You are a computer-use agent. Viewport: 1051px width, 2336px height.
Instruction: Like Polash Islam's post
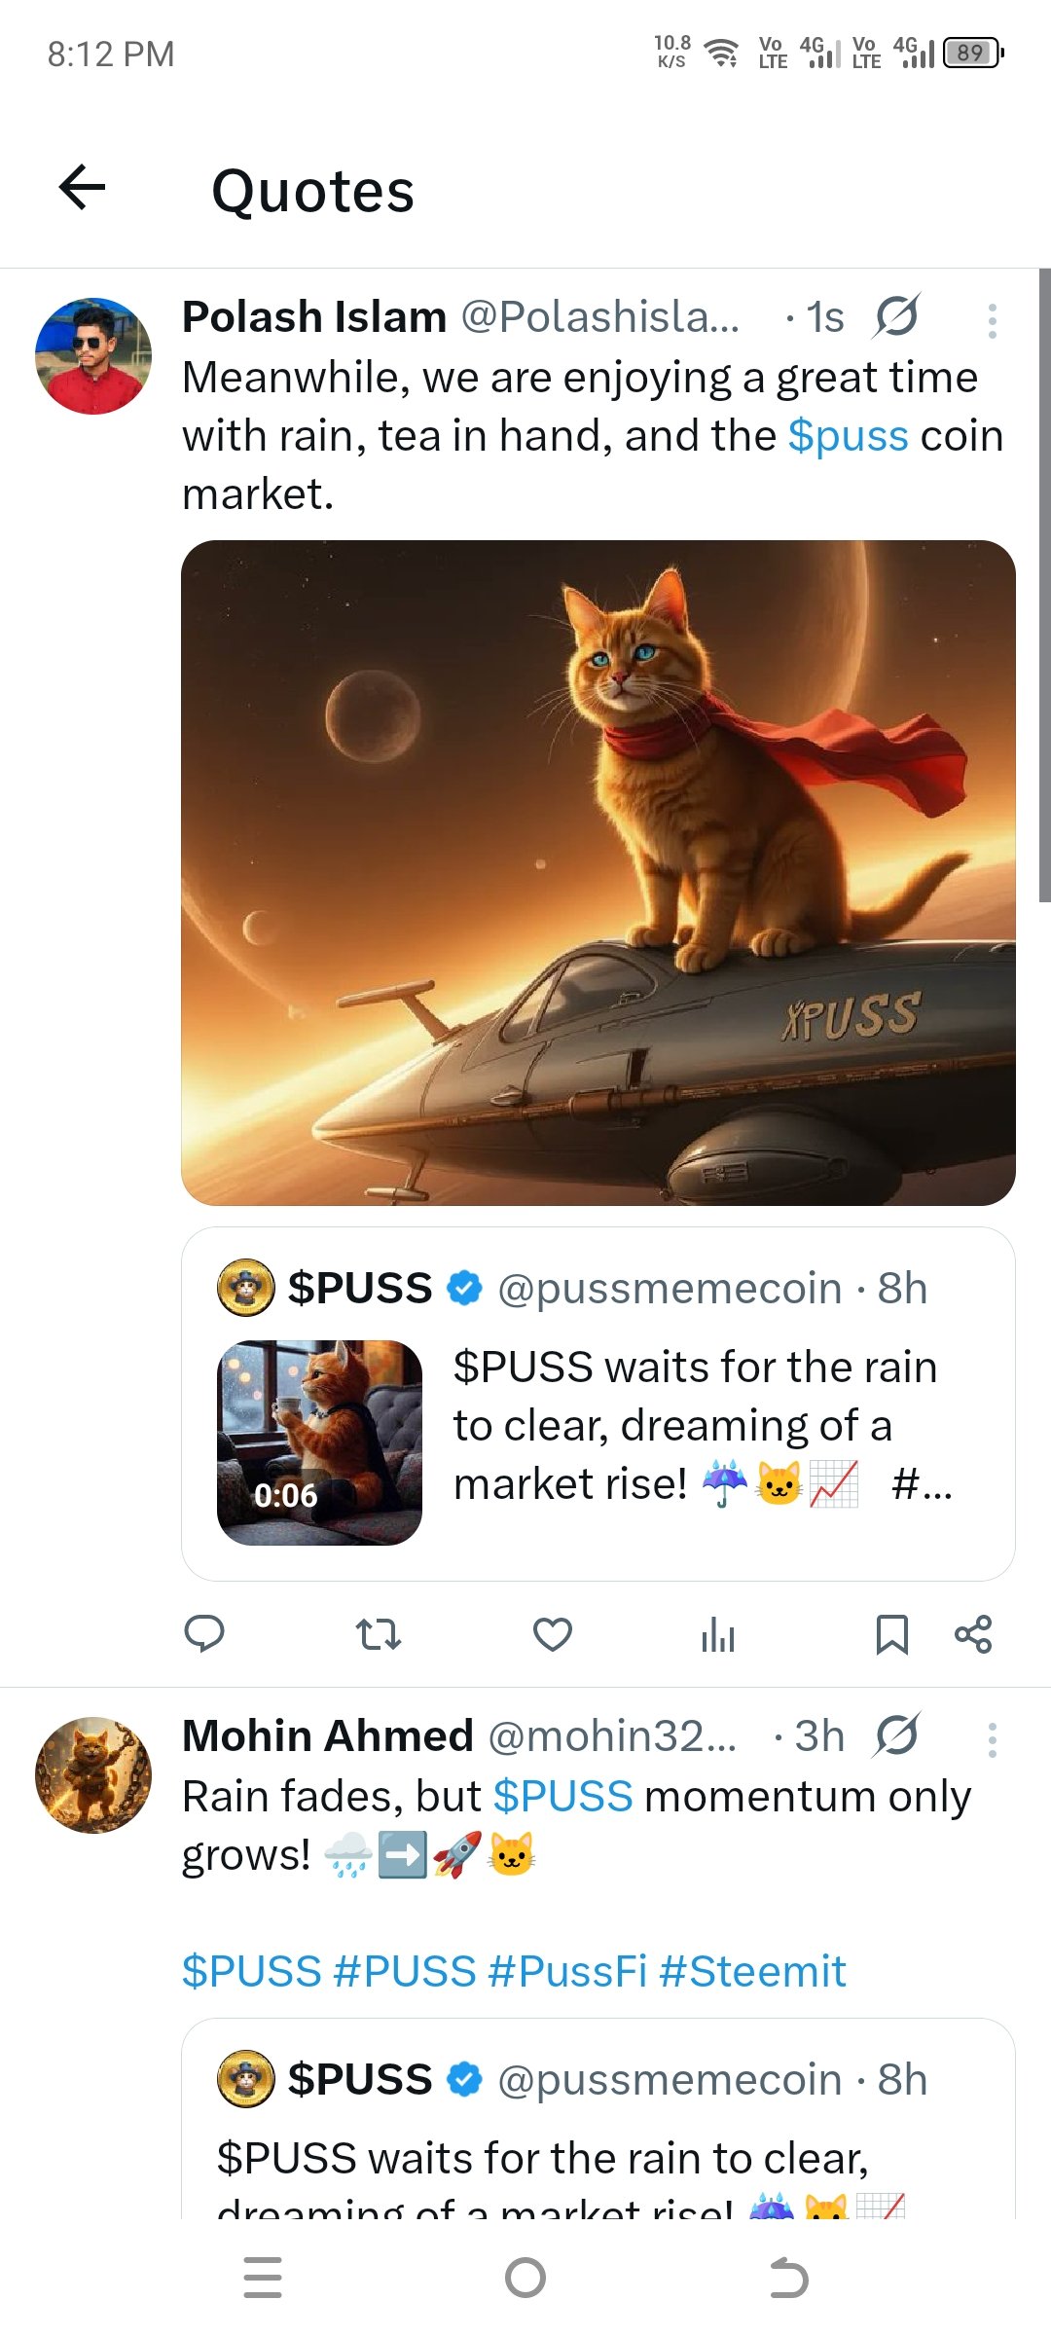(x=552, y=1633)
